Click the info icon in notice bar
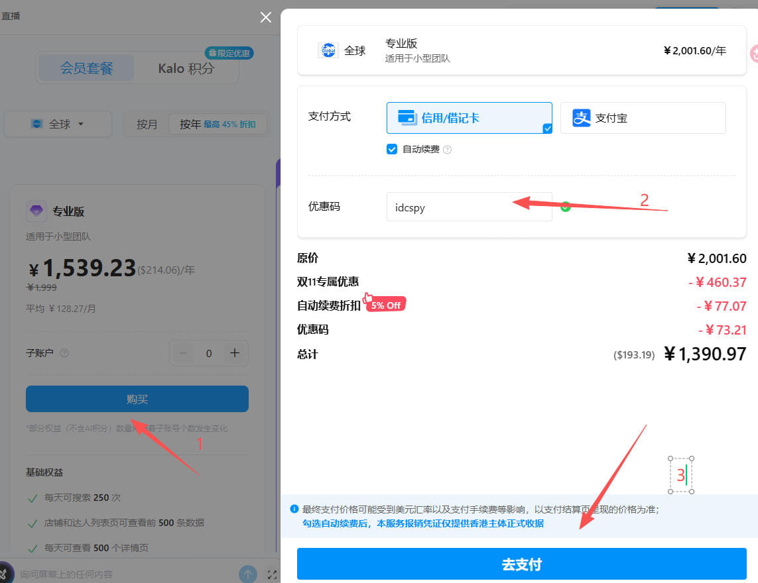 point(294,509)
